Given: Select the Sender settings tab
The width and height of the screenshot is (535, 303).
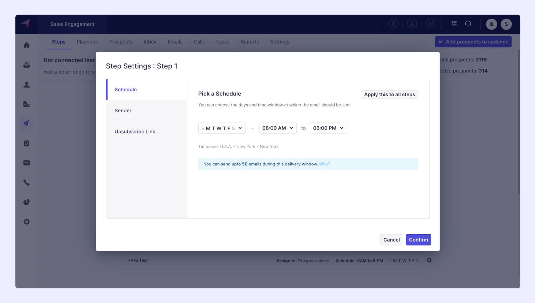Looking at the screenshot, I should [123, 111].
